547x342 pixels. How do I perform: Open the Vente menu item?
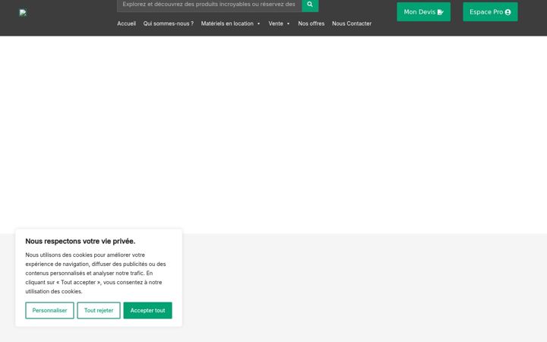point(276,24)
